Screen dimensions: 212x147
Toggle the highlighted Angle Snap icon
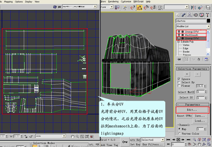pos(139,7)
